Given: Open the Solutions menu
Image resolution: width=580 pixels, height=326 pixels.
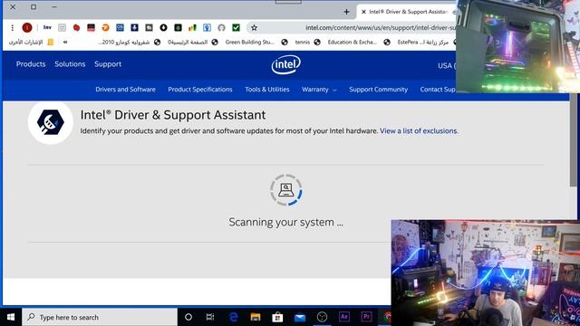Looking at the screenshot, I should point(70,64).
